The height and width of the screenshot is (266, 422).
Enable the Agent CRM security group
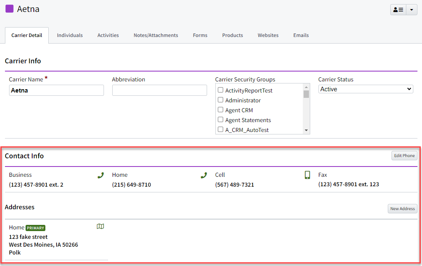pos(220,110)
